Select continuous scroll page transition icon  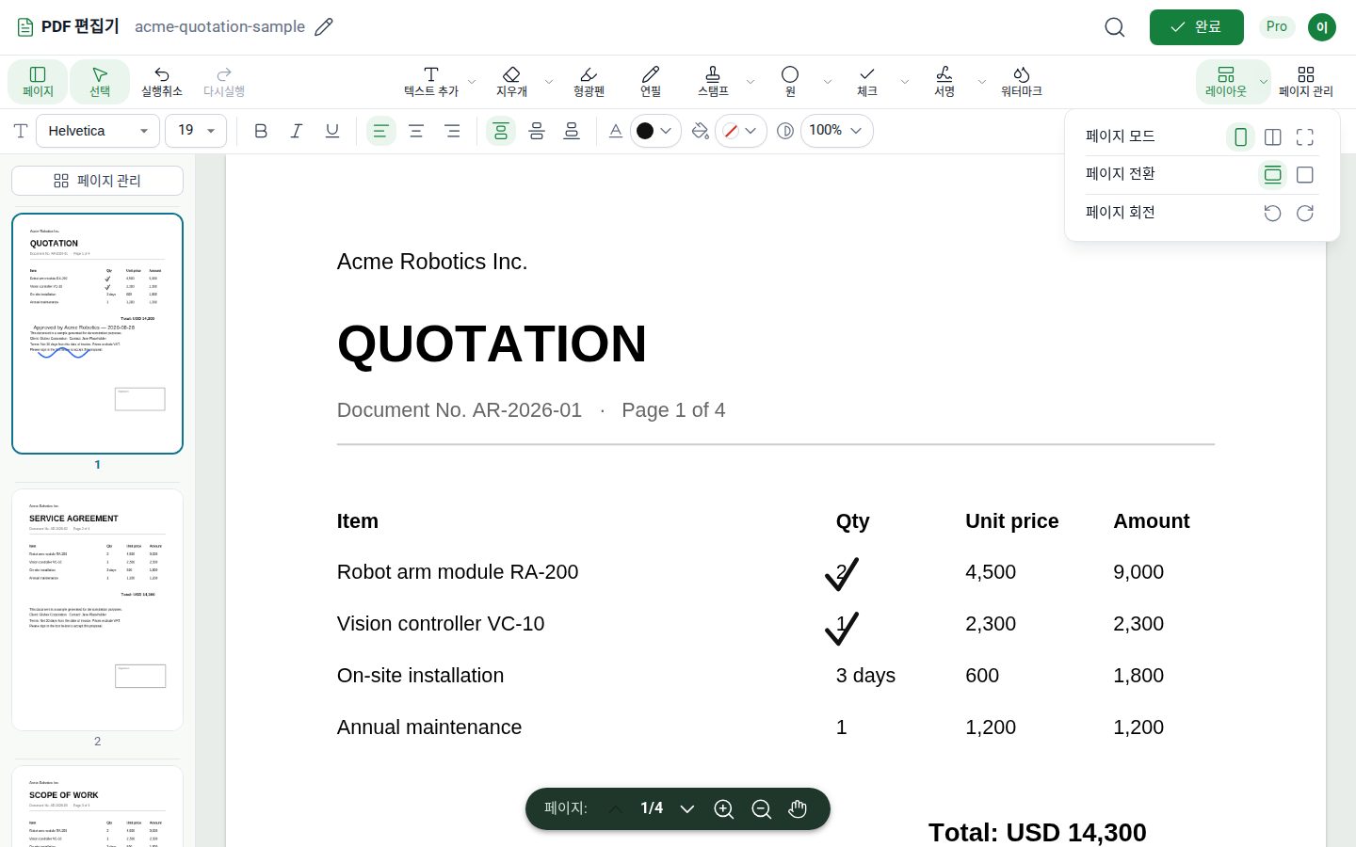1273,175
